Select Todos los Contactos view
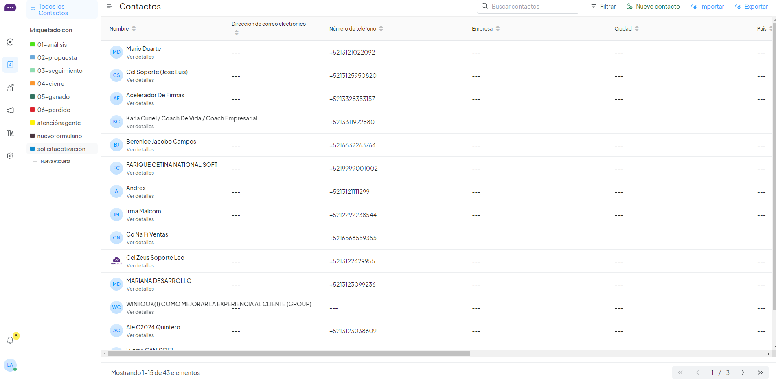 pos(53,10)
